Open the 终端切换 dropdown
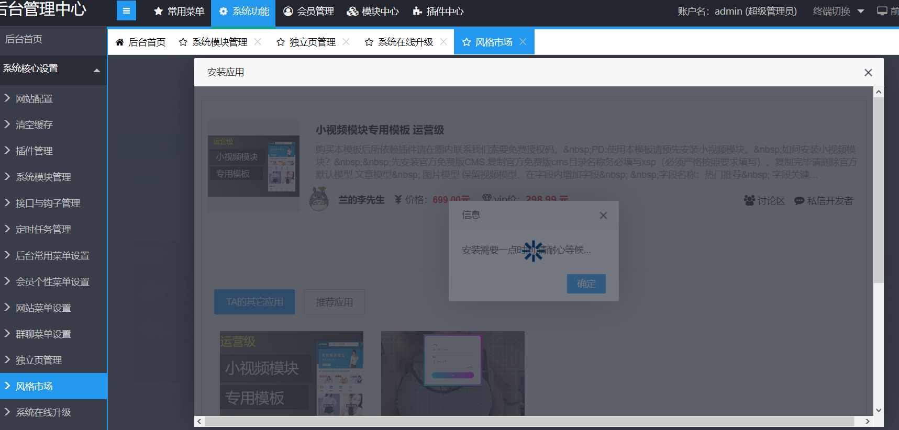899x430 pixels. (838, 12)
